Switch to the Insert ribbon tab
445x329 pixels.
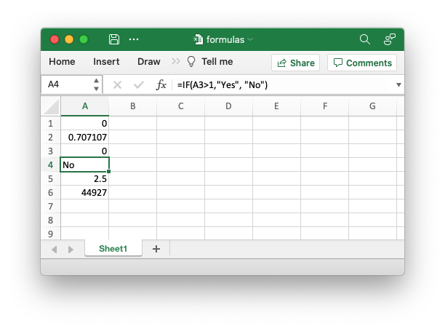(x=106, y=62)
